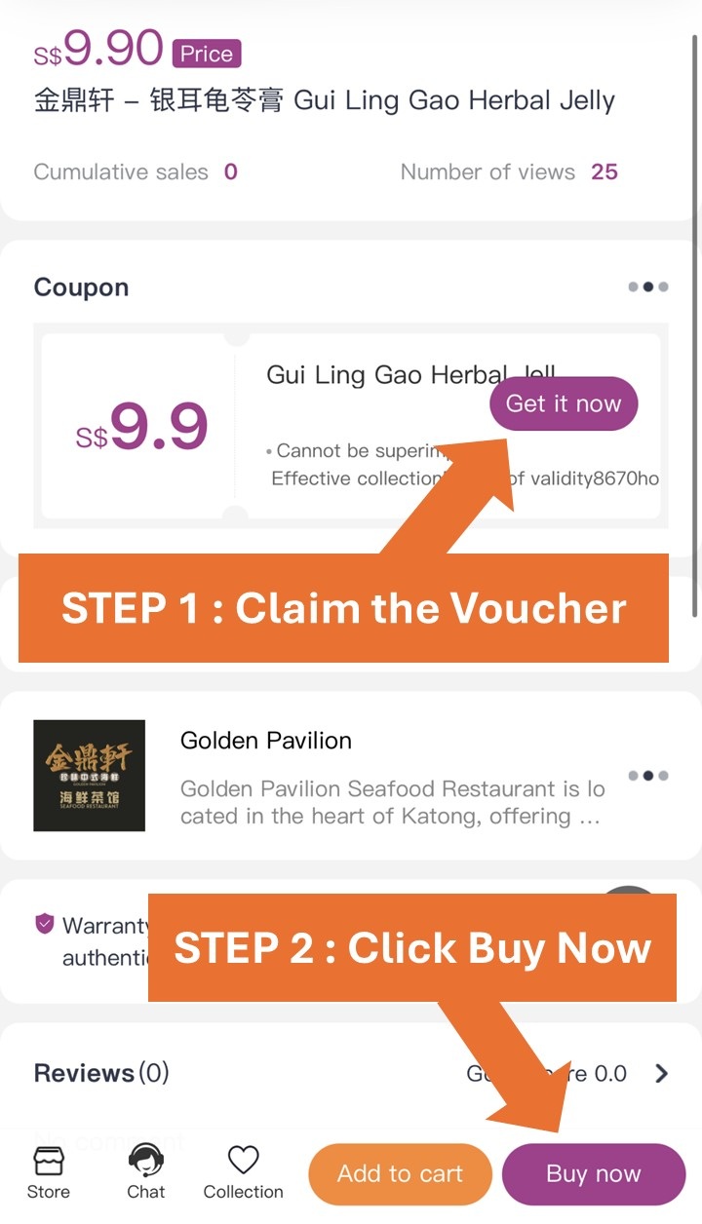Click the Golden Pavilion restaurant description text

[x=393, y=803]
